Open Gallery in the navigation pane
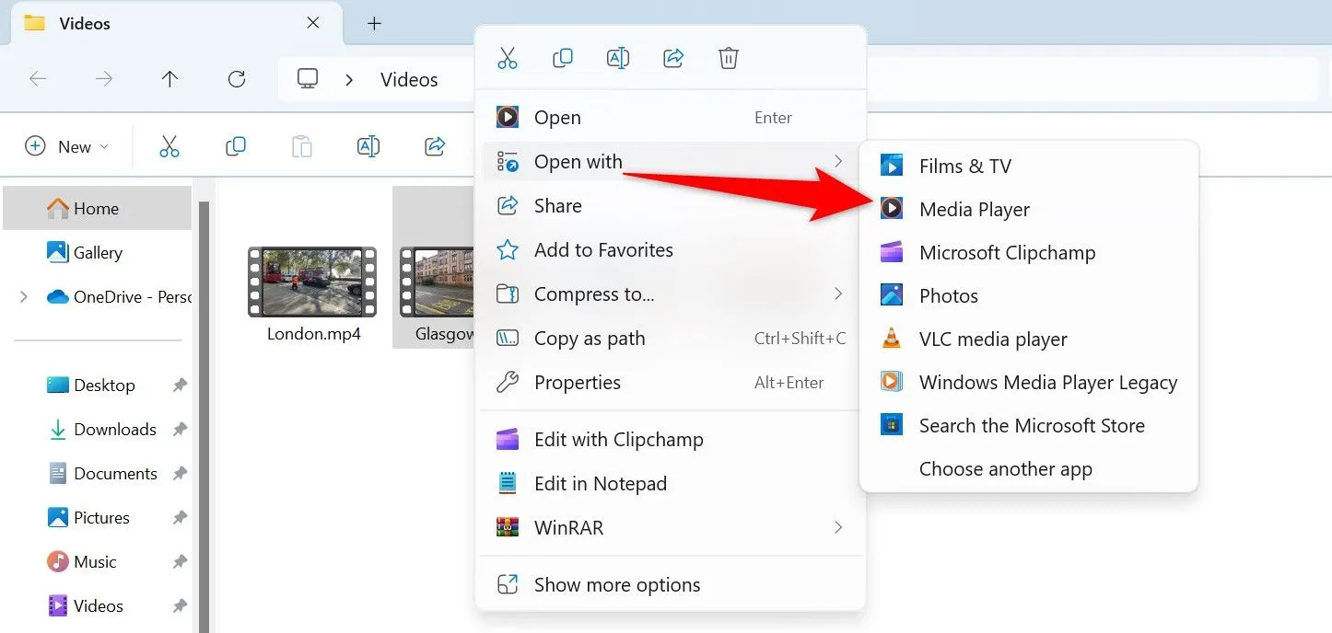Screen dimensions: 1332x633 98,252
